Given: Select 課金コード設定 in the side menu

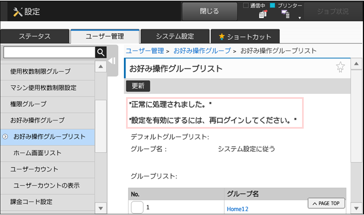Looking at the screenshot, I should (x=48, y=202).
